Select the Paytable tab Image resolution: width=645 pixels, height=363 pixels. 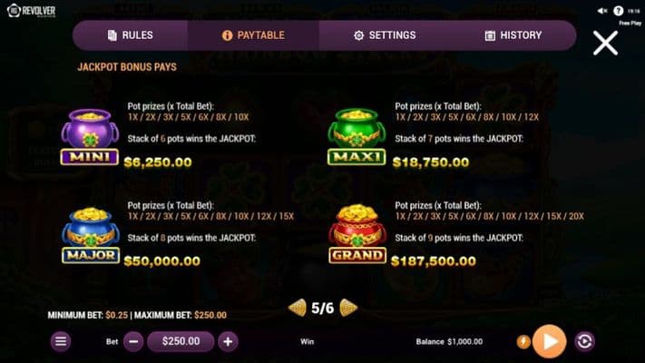[x=253, y=35]
